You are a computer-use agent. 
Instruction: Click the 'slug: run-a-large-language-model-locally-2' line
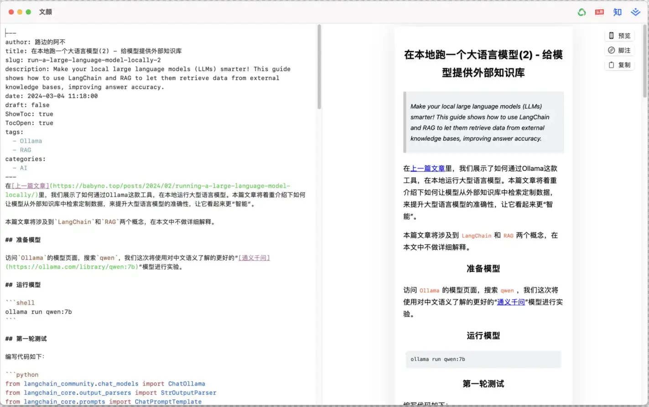(83, 60)
